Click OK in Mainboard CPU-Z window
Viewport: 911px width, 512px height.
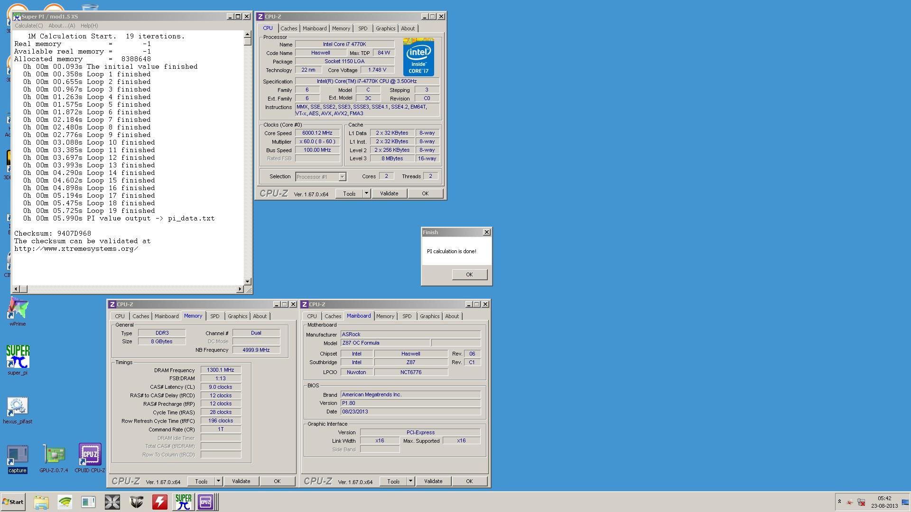point(469,481)
